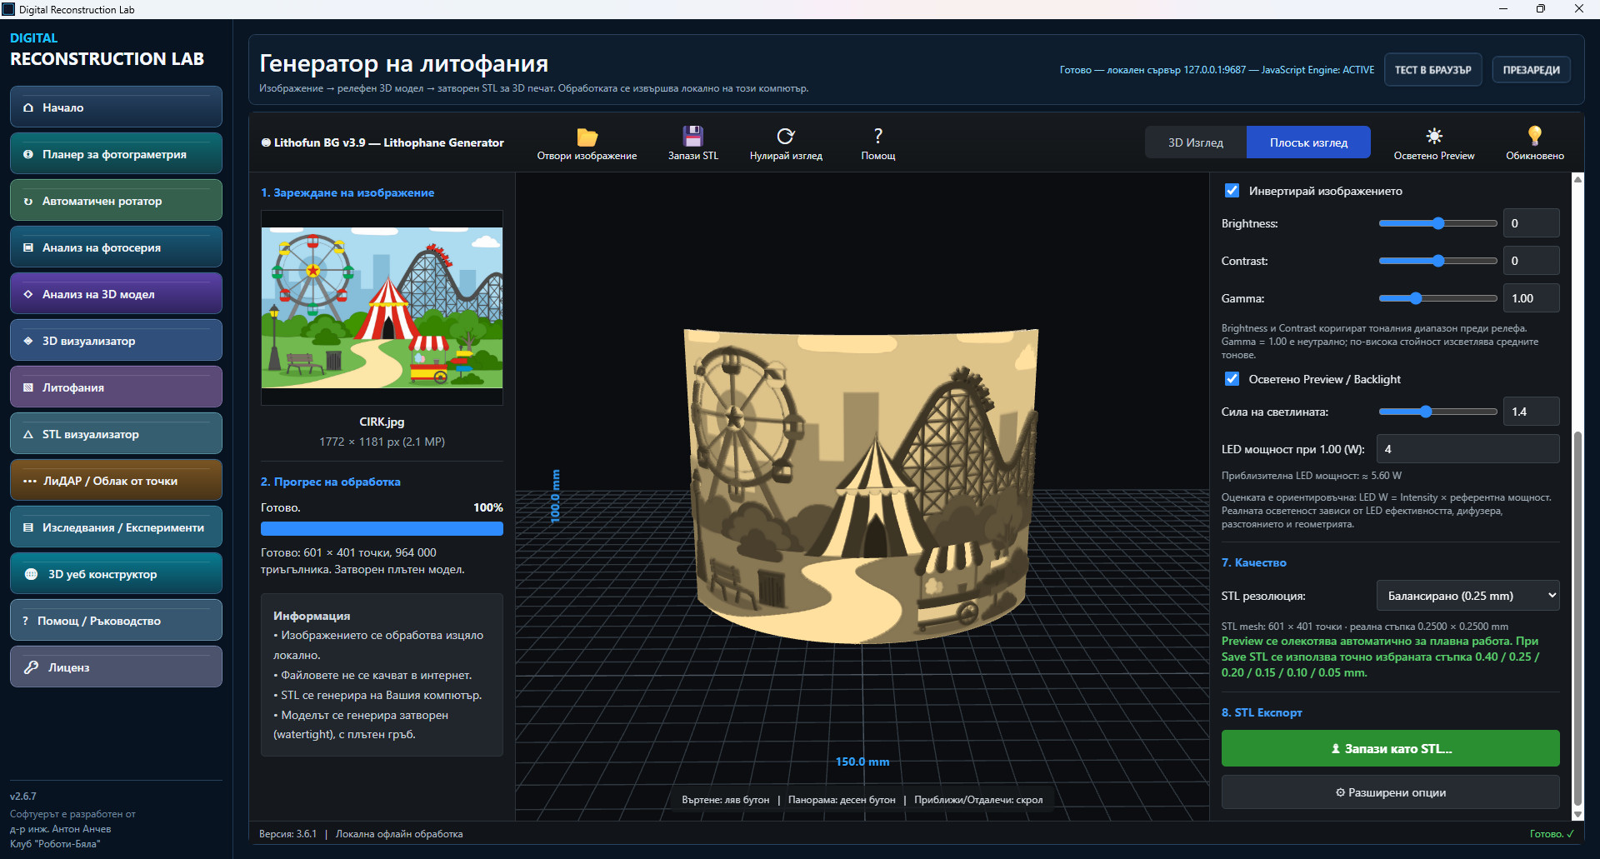The width and height of the screenshot is (1600, 859).
Task: Toggle Инвертирай изображението checkbox
Action: click(1232, 191)
